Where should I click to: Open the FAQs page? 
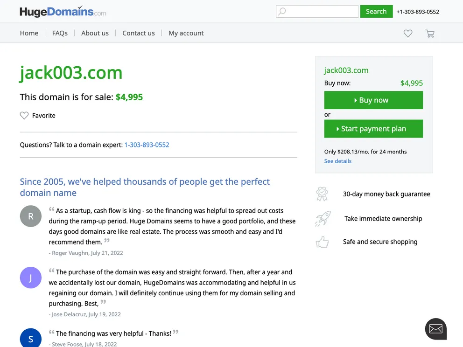(x=60, y=33)
